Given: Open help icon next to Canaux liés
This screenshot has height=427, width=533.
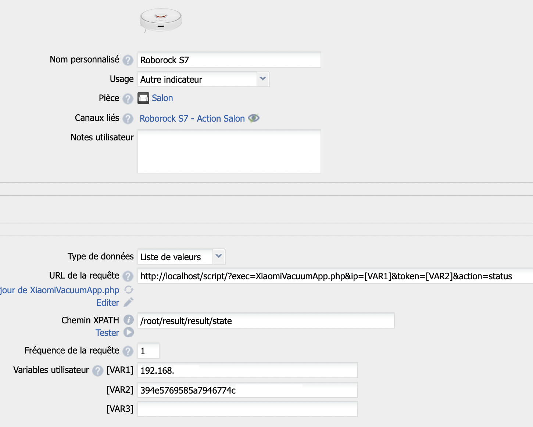Looking at the screenshot, I should click(128, 119).
